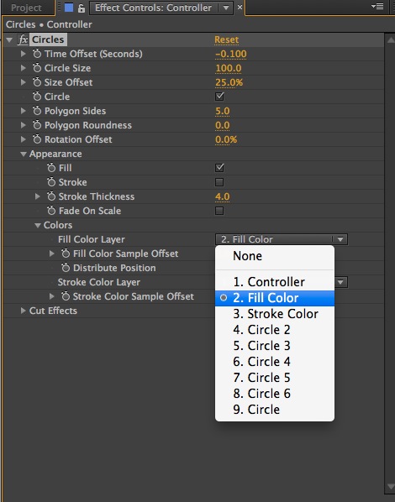Enable the Stroke checkbox

(219, 182)
